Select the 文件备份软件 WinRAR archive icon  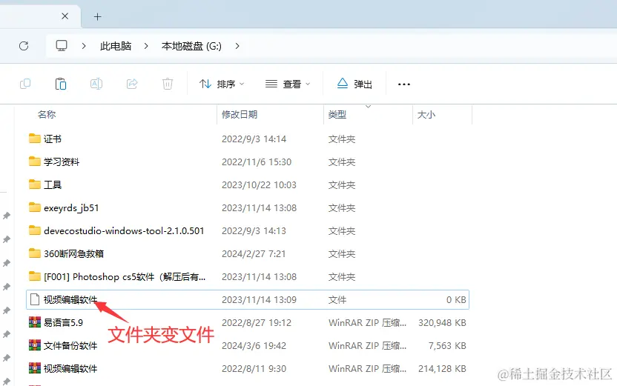(35, 345)
